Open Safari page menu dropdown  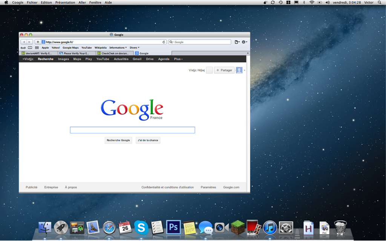[237, 42]
